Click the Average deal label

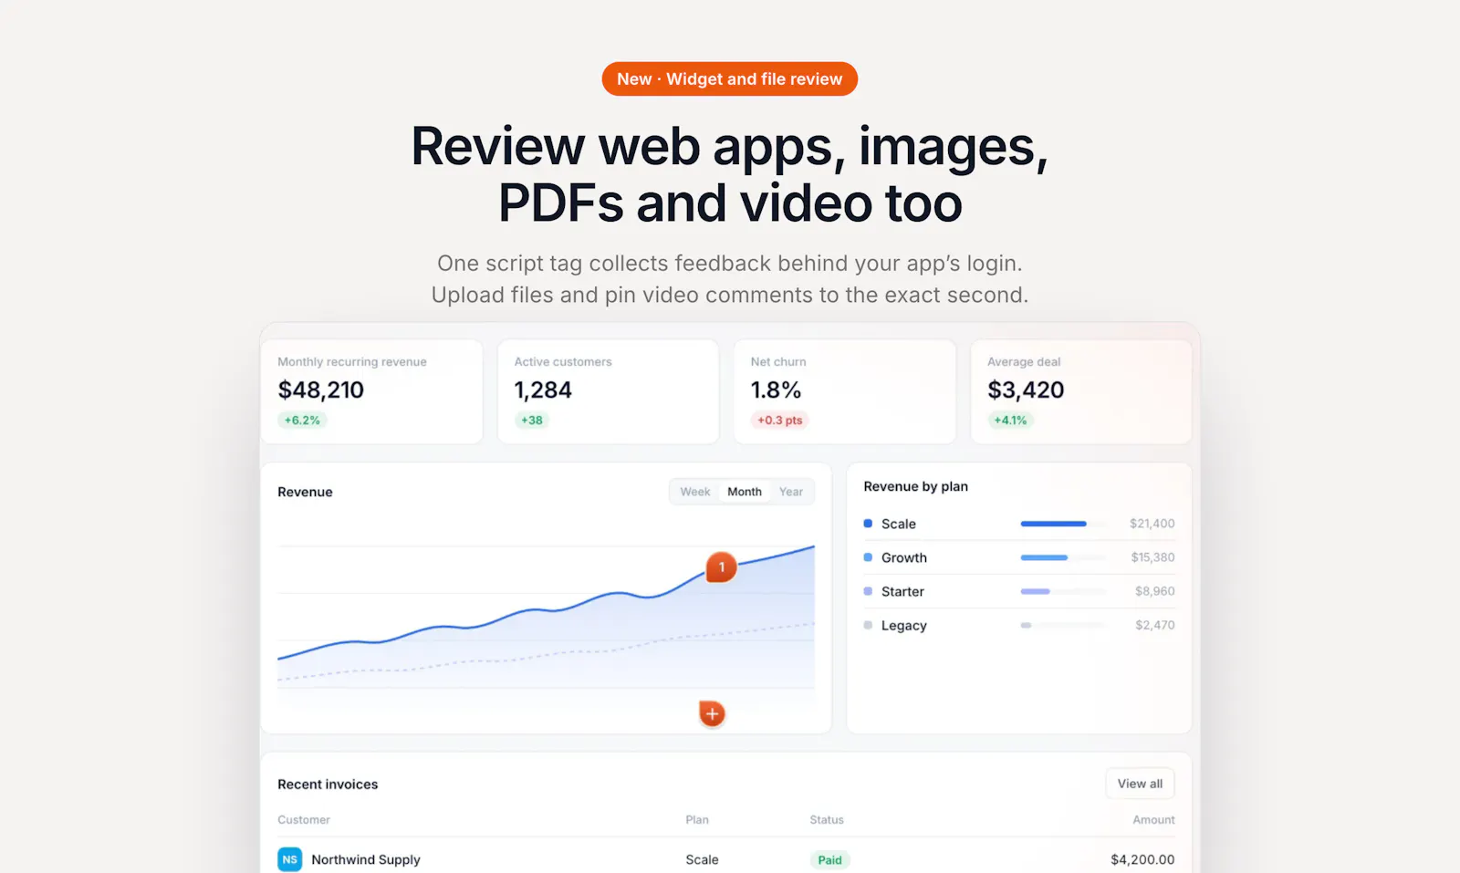[1024, 362]
